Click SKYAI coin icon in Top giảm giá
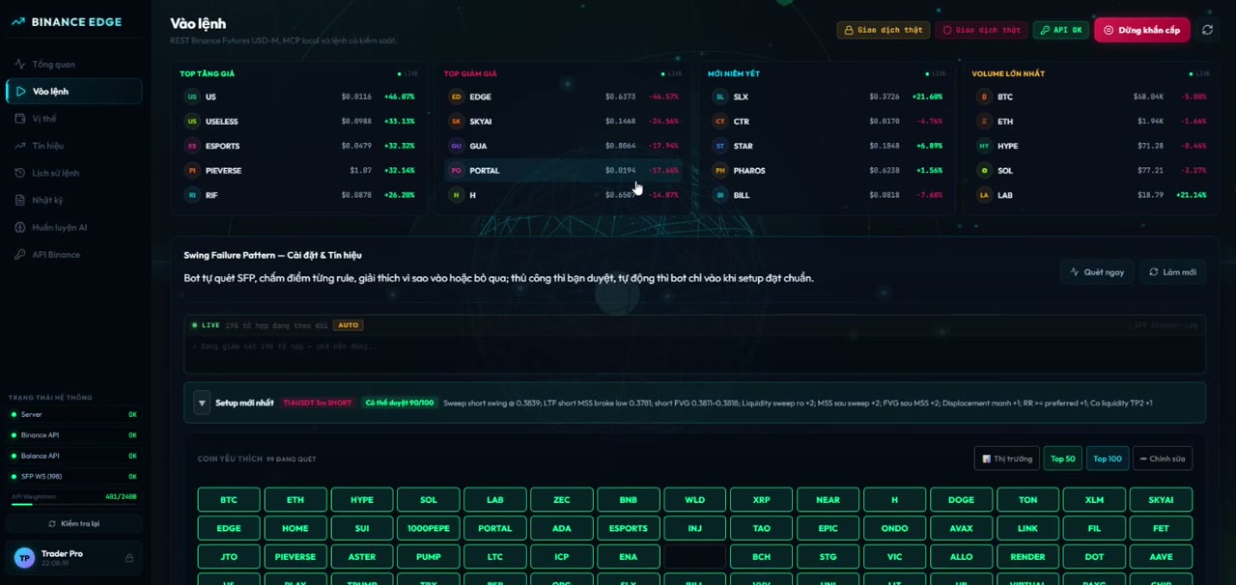 (456, 122)
